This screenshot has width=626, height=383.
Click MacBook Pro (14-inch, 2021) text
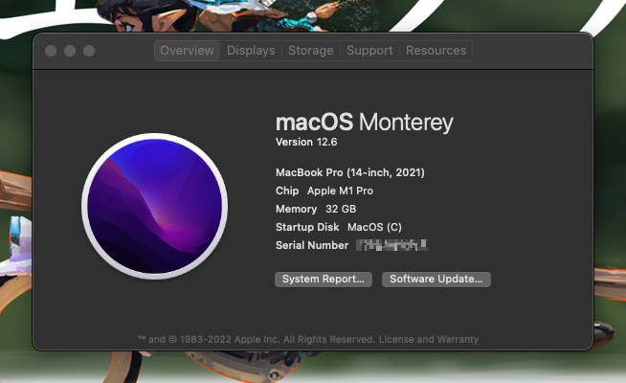(350, 172)
